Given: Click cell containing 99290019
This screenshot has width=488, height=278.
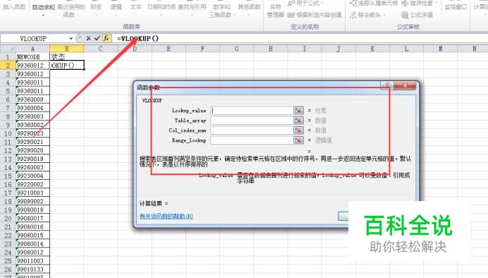Looking at the screenshot, I should (32, 159).
